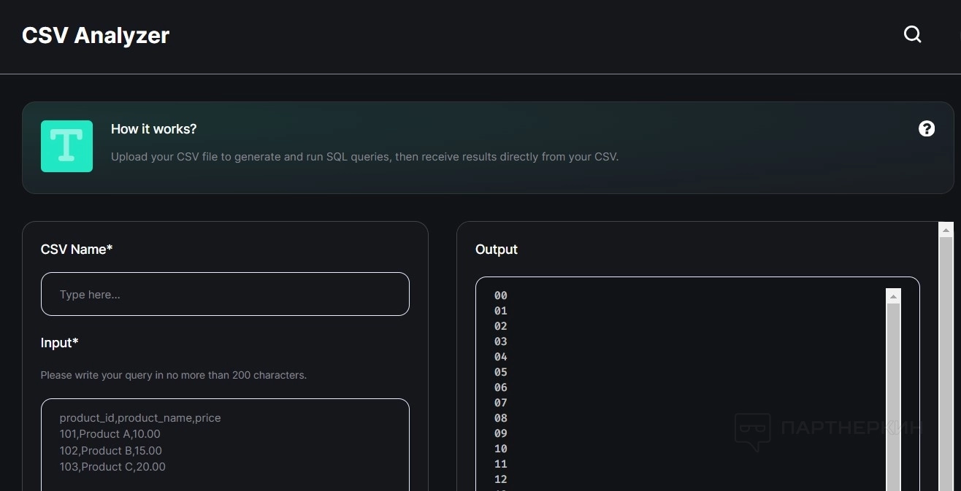Click the 200 characters hint text
Image resolution: width=961 pixels, height=491 pixels.
coord(173,375)
